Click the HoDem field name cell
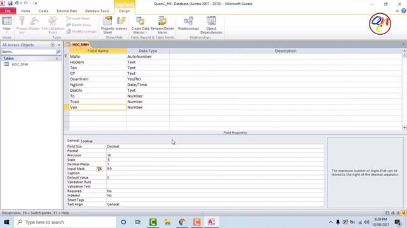Viewport: 407px width, 228px height. 98,62
